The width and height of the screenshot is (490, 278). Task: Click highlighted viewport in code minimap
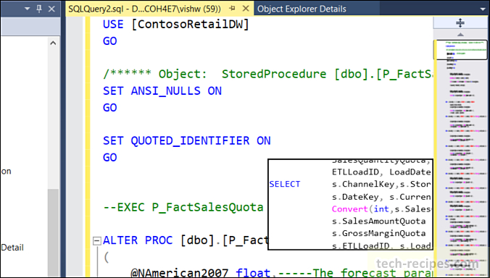(462, 49)
